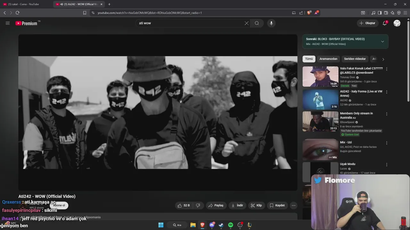This screenshot has height=230, width=410.
Task: Open Brave Shields lion icon
Action: pos(309,13)
